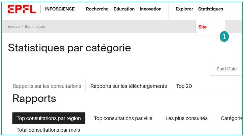
Task: Switch to Rapports sur les consultations tab
Action: coord(47,86)
